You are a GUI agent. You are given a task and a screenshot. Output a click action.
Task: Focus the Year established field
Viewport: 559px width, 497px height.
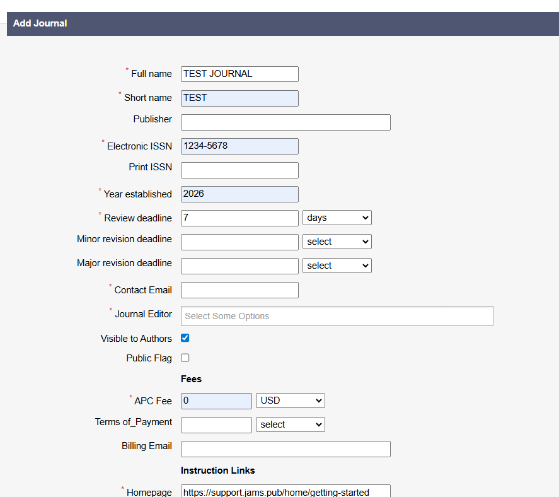tap(239, 194)
